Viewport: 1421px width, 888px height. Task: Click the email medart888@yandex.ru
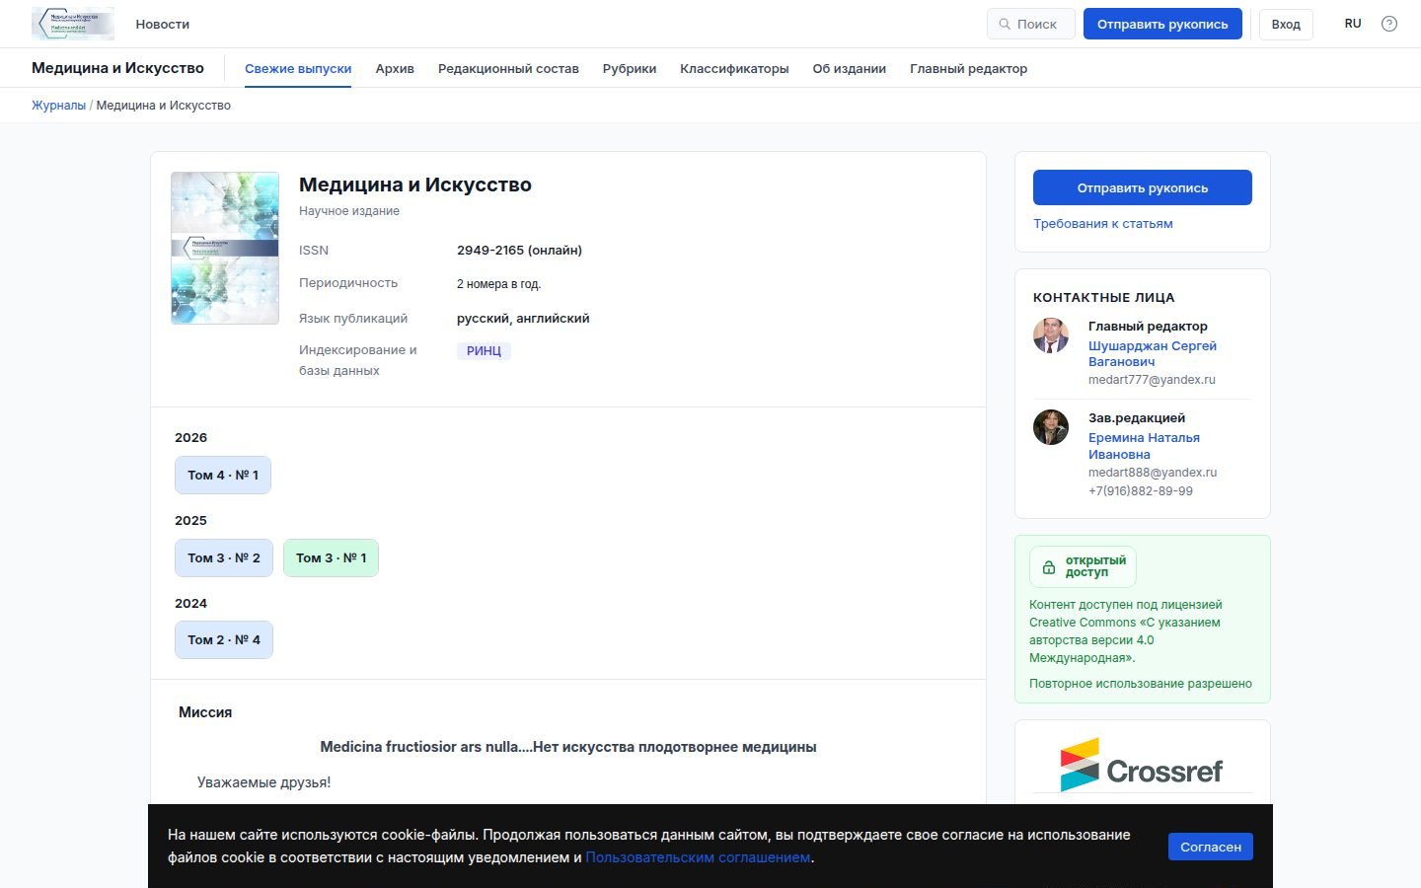tap(1153, 473)
